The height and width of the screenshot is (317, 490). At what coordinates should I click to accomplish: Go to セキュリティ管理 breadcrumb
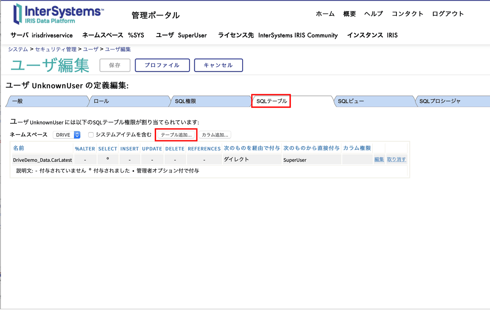coord(56,49)
